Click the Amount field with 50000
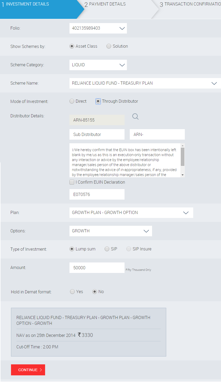The image size is (221, 384). point(97,268)
